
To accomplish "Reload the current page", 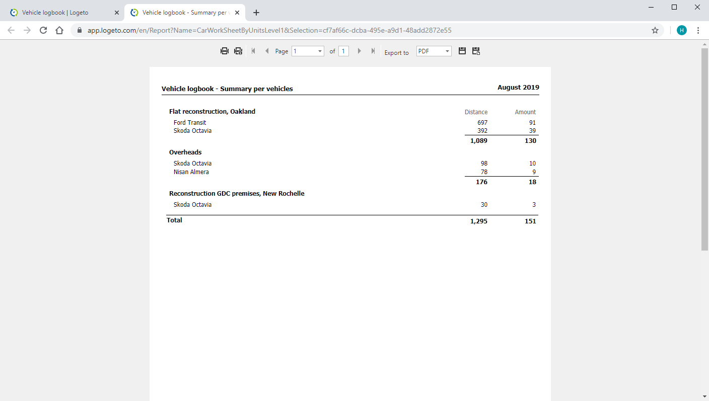I will click(43, 30).
